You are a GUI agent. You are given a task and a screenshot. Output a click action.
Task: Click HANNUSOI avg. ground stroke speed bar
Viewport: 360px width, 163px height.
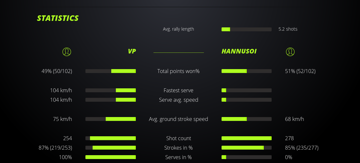tap(246, 119)
